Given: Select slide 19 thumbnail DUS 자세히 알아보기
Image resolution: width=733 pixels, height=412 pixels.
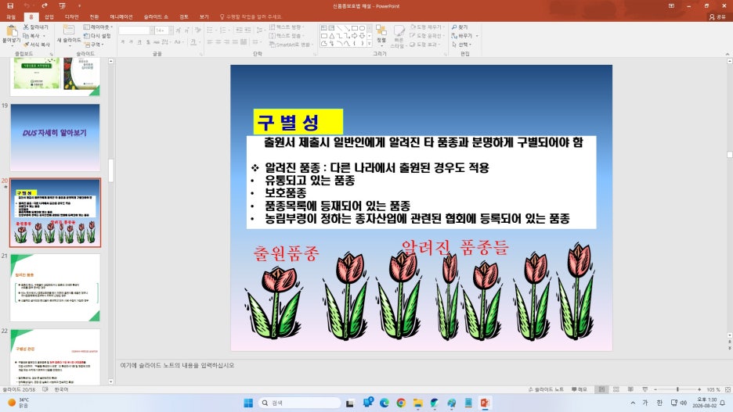Looking at the screenshot, I should tap(55, 137).
